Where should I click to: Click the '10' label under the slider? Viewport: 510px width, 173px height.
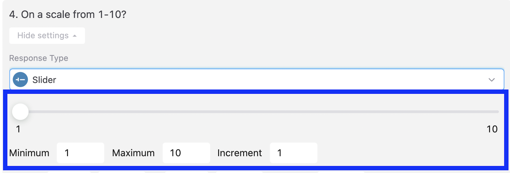[x=492, y=129]
